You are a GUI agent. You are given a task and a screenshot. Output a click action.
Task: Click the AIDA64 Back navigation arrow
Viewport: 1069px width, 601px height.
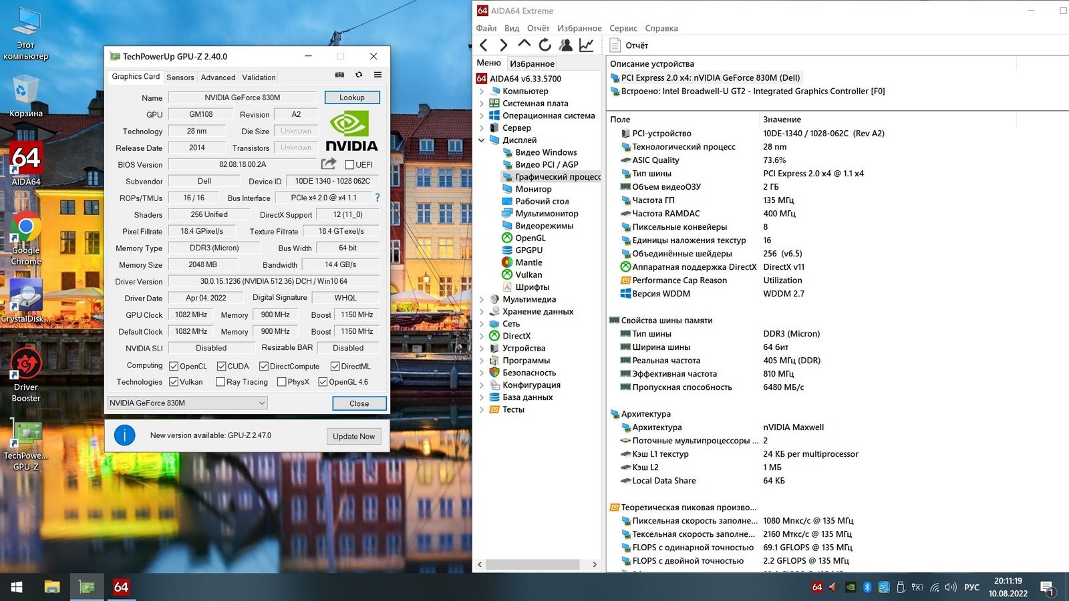484,45
